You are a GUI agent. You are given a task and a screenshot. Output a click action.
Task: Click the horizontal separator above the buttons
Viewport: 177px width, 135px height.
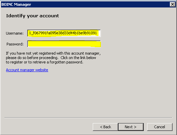pyautogui.click(x=88, y=118)
